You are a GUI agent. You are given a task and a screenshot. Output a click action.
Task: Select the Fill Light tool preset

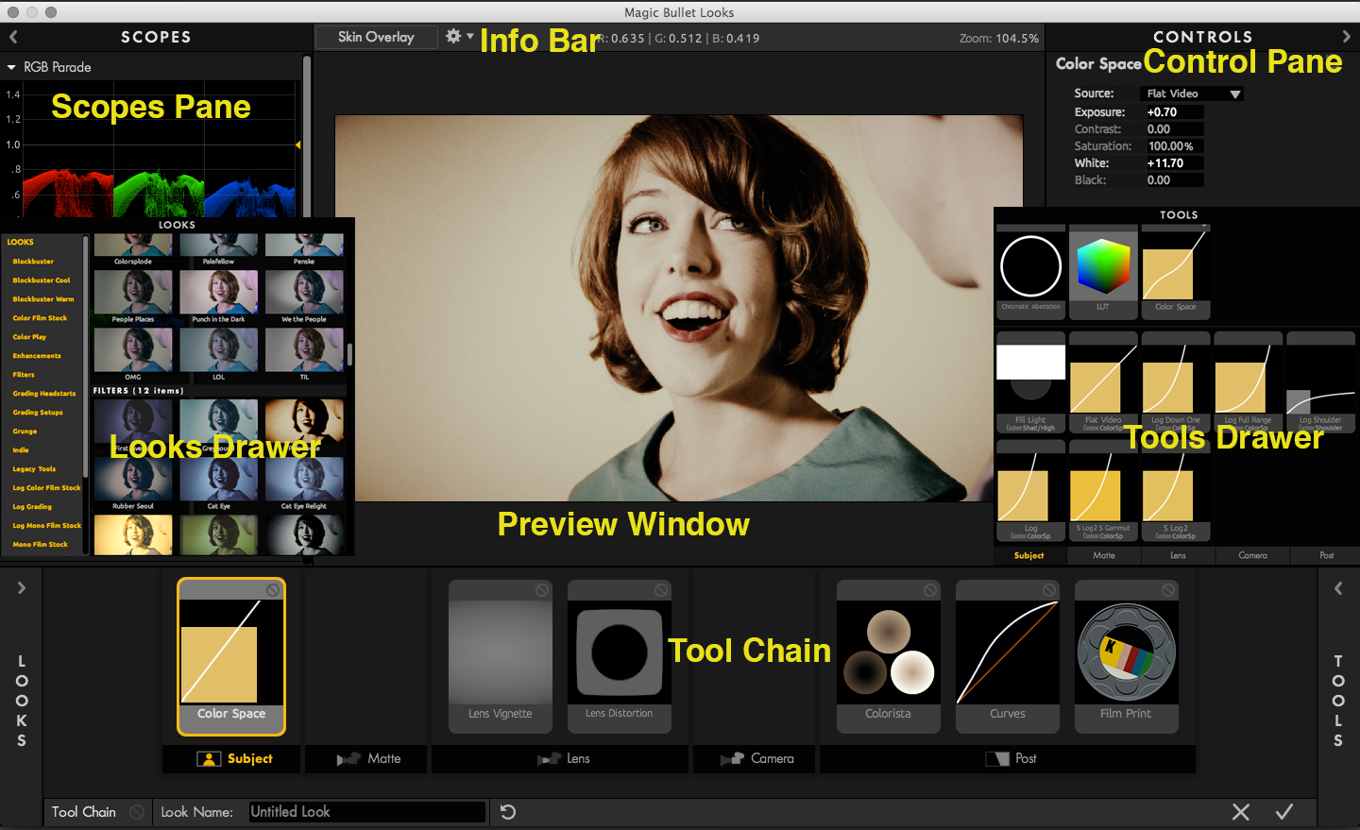click(1030, 382)
